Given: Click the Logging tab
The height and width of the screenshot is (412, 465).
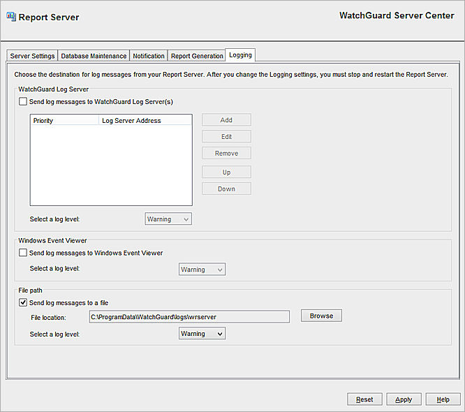Looking at the screenshot, I should (241, 55).
